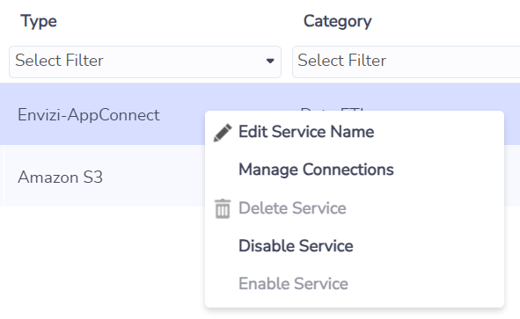520x319 pixels.
Task: Click the caret arrow in the Type filter
Action: click(270, 61)
